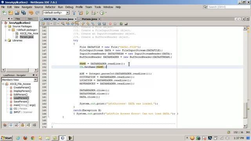Toggle Show Non-Public Members in Navigator

(x=23, y=125)
